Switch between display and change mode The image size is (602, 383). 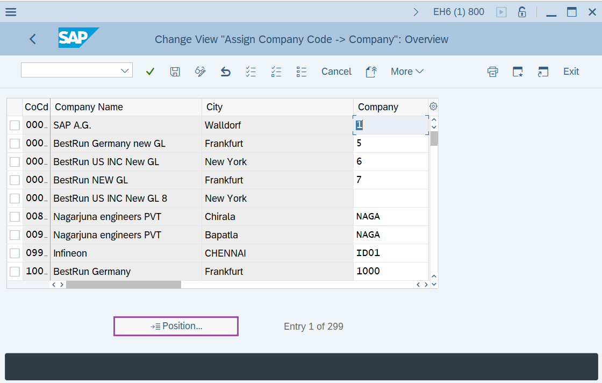pos(200,71)
